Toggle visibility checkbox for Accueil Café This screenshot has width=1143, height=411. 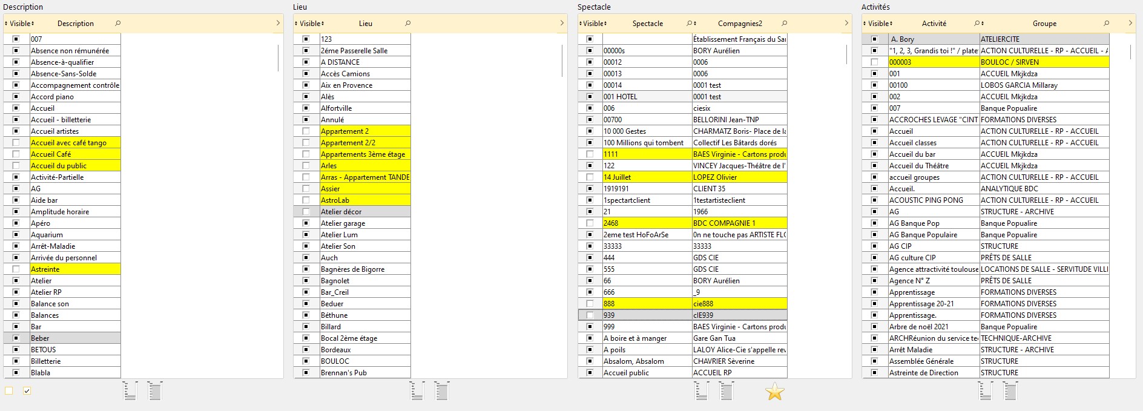click(x=16, y=154)
